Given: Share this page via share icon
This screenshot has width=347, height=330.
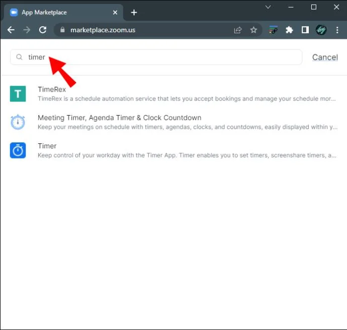Looking at the screenshot, I should tap(238, 30).
